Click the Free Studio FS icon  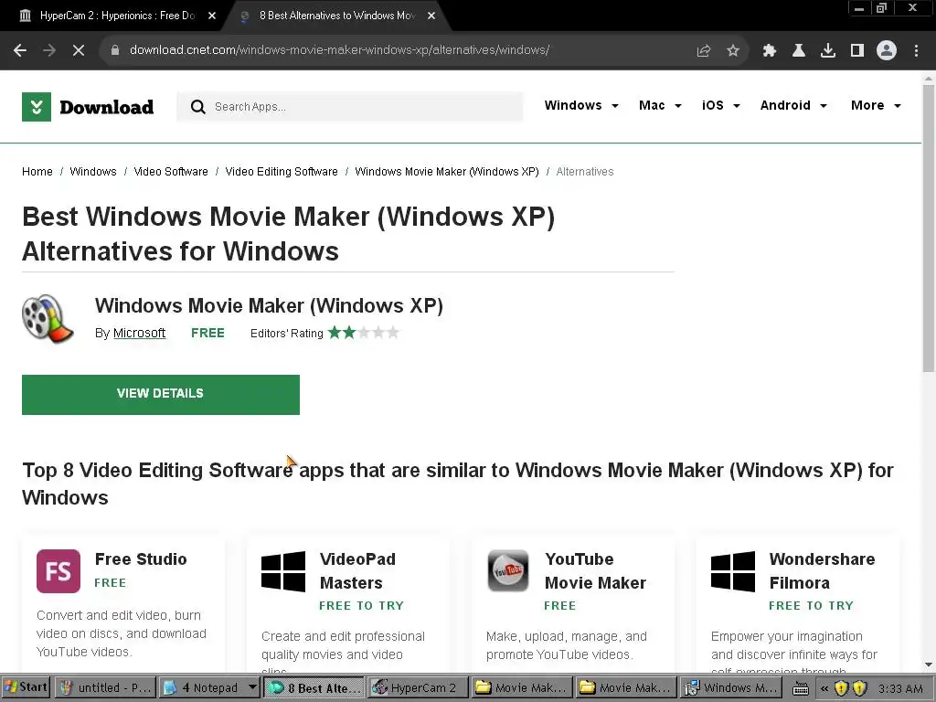58,571
